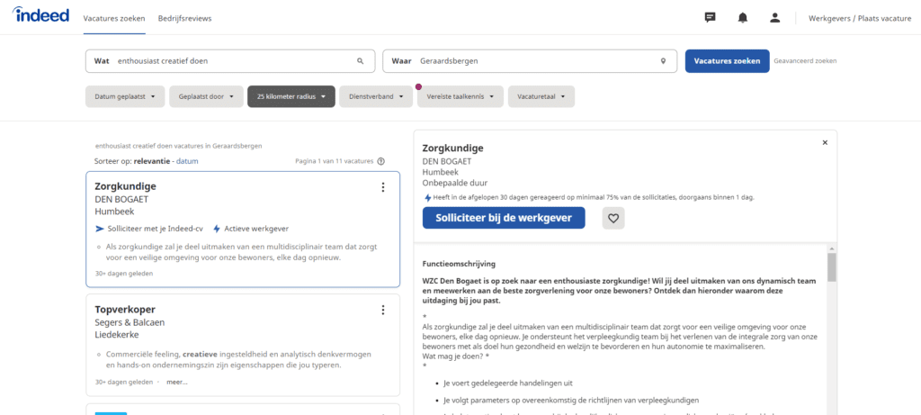921x415 pixels.
Task: Open Zorgkundige job title in results list
Action: click(x=125, y=186)
